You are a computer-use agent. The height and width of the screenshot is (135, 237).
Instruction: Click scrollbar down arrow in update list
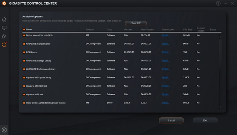point(220,106)
